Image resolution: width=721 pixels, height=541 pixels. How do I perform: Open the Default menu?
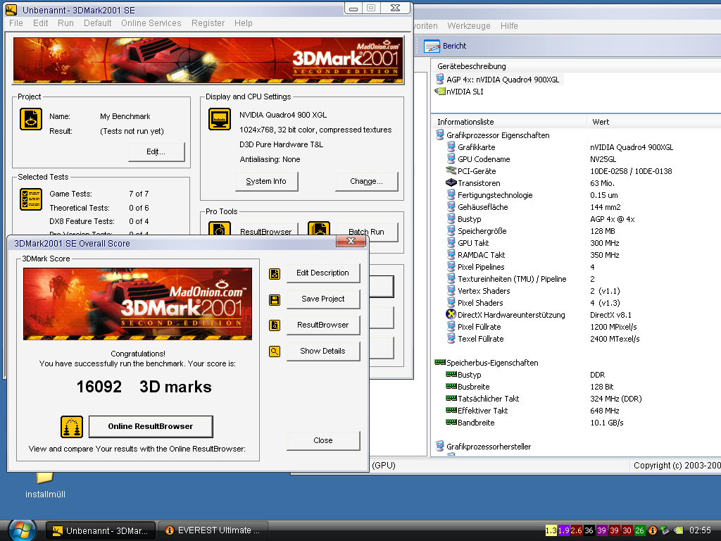pos(97,23)
